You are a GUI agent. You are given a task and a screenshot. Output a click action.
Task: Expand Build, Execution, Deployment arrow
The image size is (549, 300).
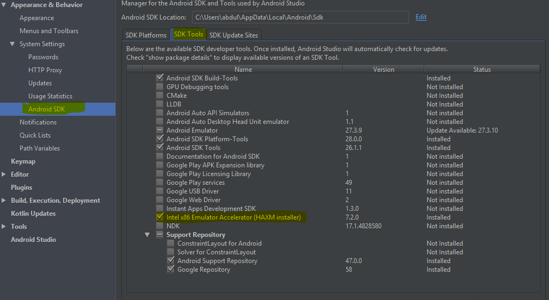(x=4, y=201)
